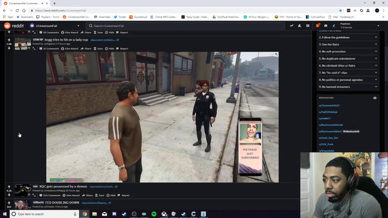Upvote the FED DOUBLING DOWN post

coord(9,203)
